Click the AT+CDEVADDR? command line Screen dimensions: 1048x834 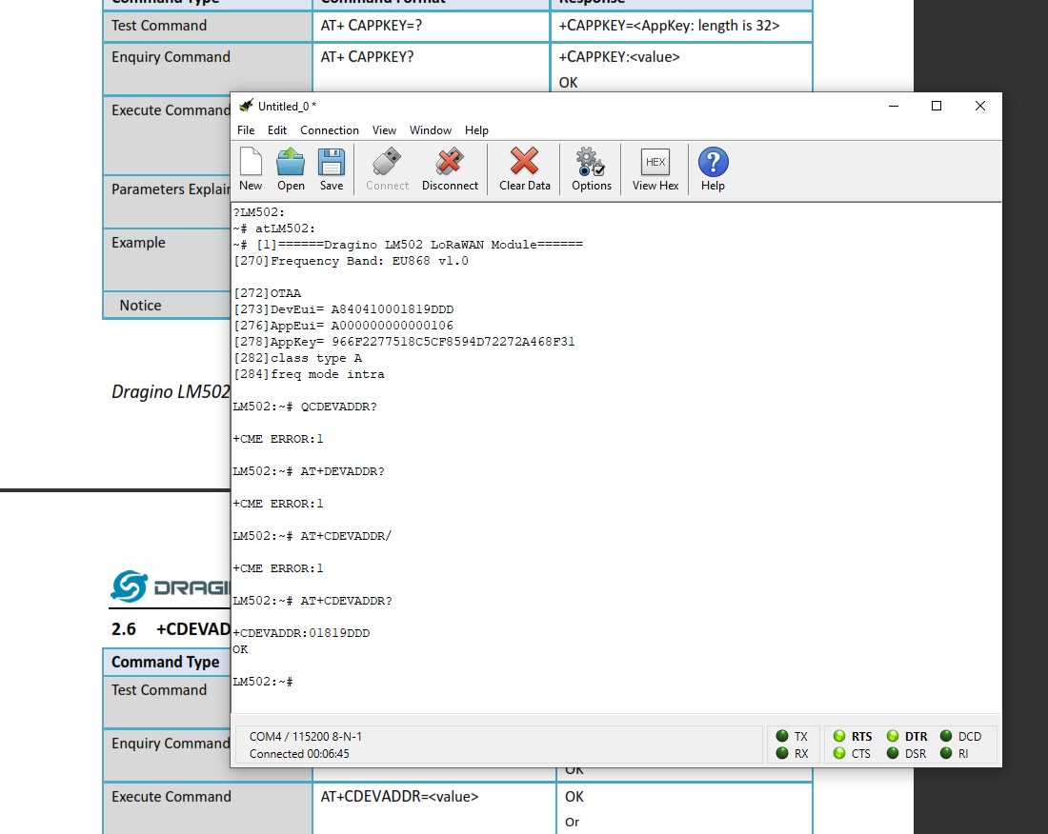click(x=312, y=601)
